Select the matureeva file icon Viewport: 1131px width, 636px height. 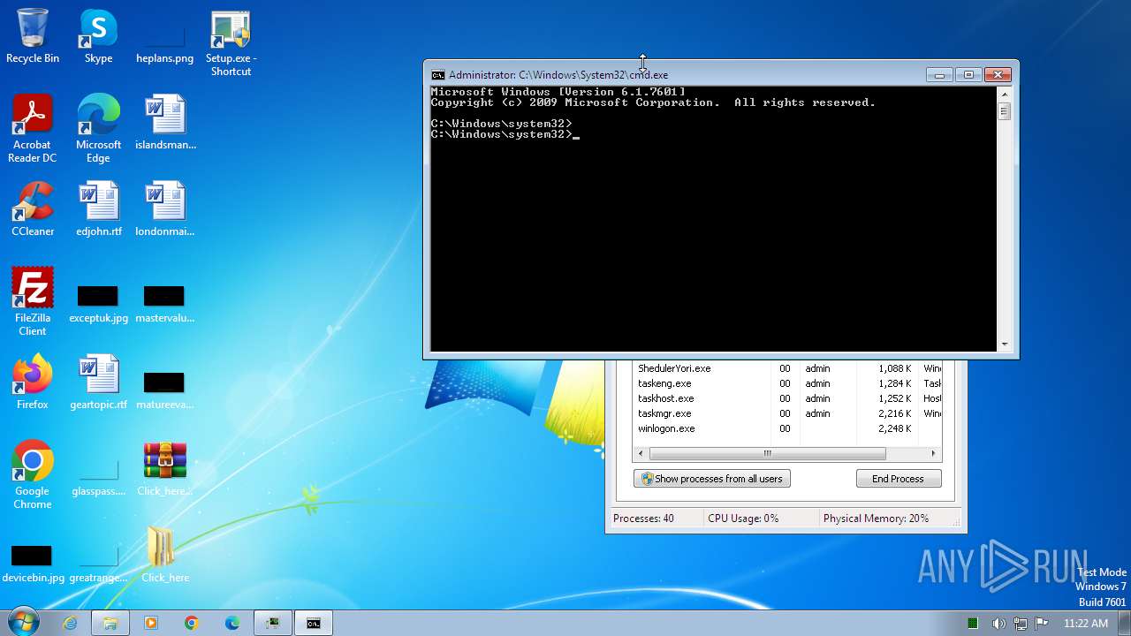(x=165, y=391)
